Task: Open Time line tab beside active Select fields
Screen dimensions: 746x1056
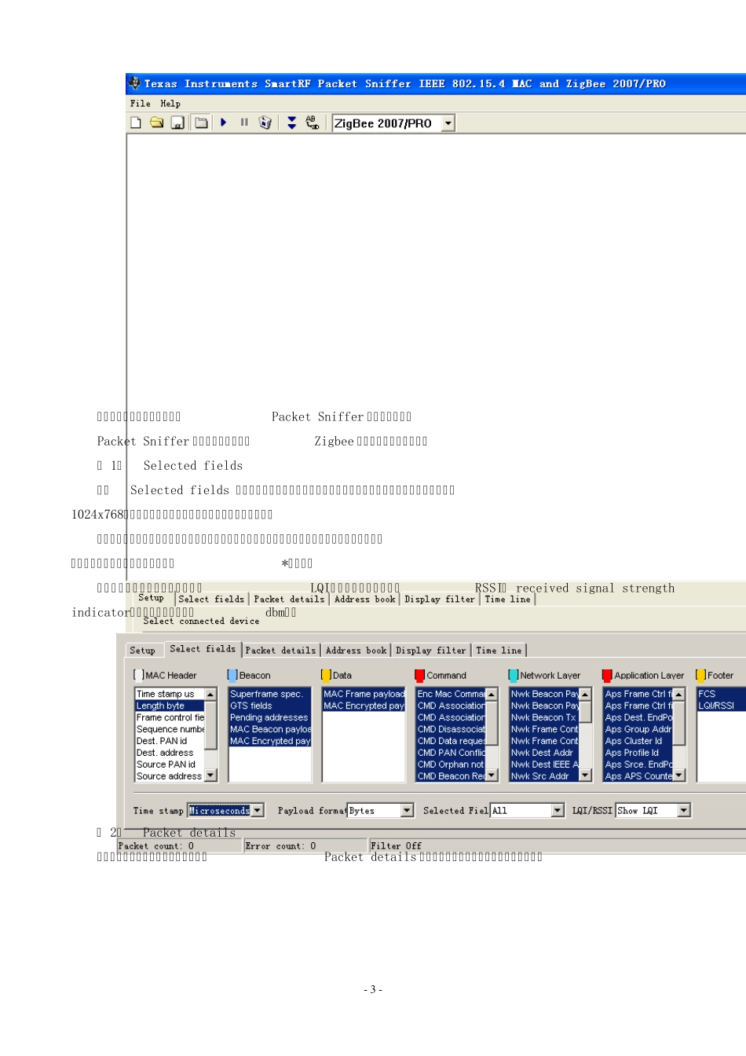Action: coord(499,651)
